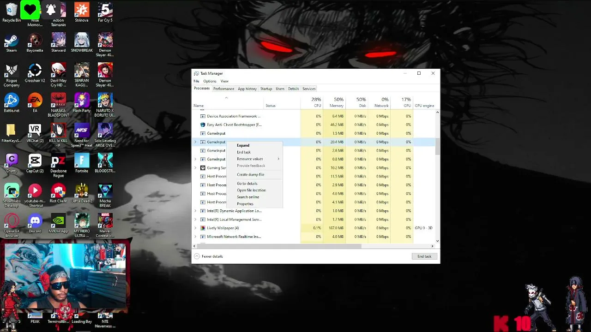591x332 pixels.
Task: Sort processes by the Memory column
Action: 334,102
